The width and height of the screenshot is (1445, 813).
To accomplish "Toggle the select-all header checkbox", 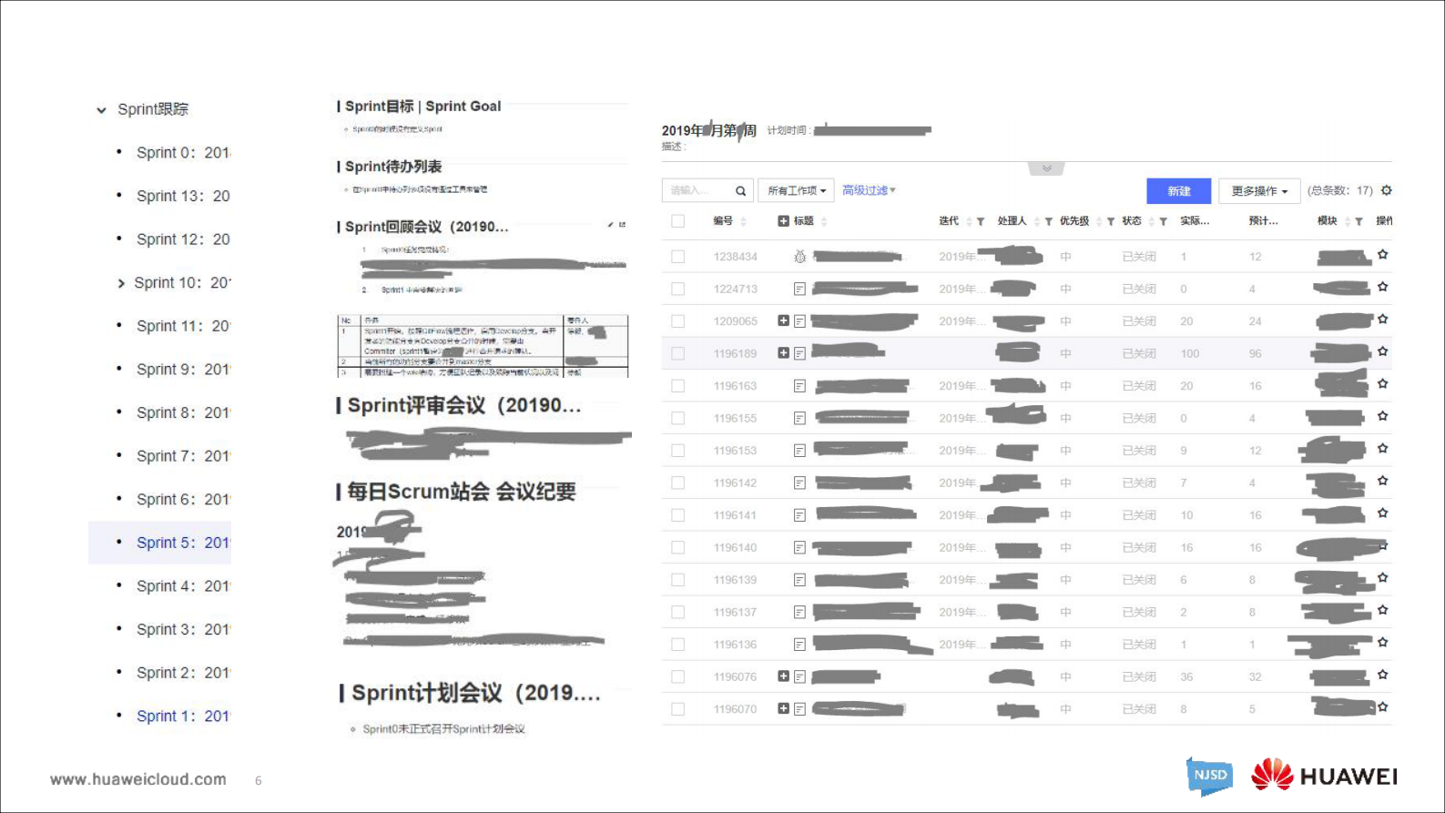I will (x=677, y=221).
